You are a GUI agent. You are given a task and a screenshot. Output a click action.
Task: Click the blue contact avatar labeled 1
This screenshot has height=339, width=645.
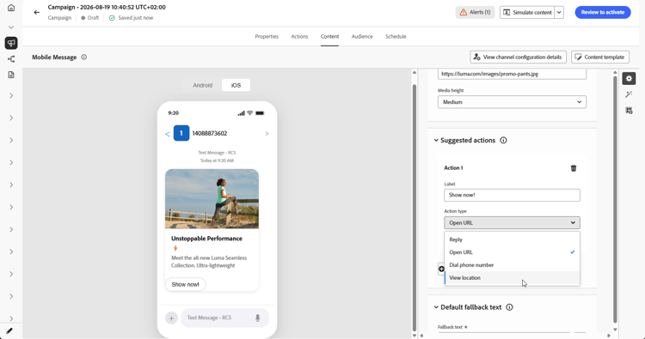(181, 133)
